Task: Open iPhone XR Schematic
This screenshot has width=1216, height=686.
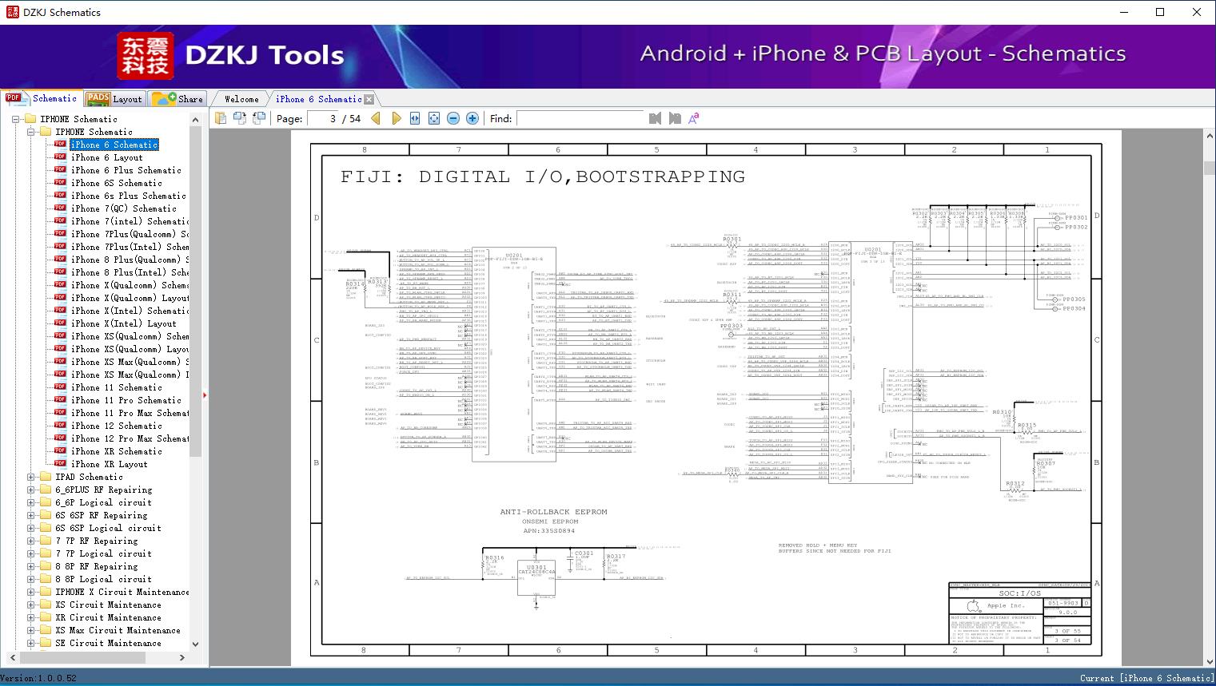Action: [117, 451]
